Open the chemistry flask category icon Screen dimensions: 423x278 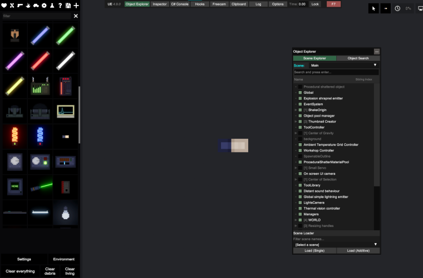tap(52, 6)
